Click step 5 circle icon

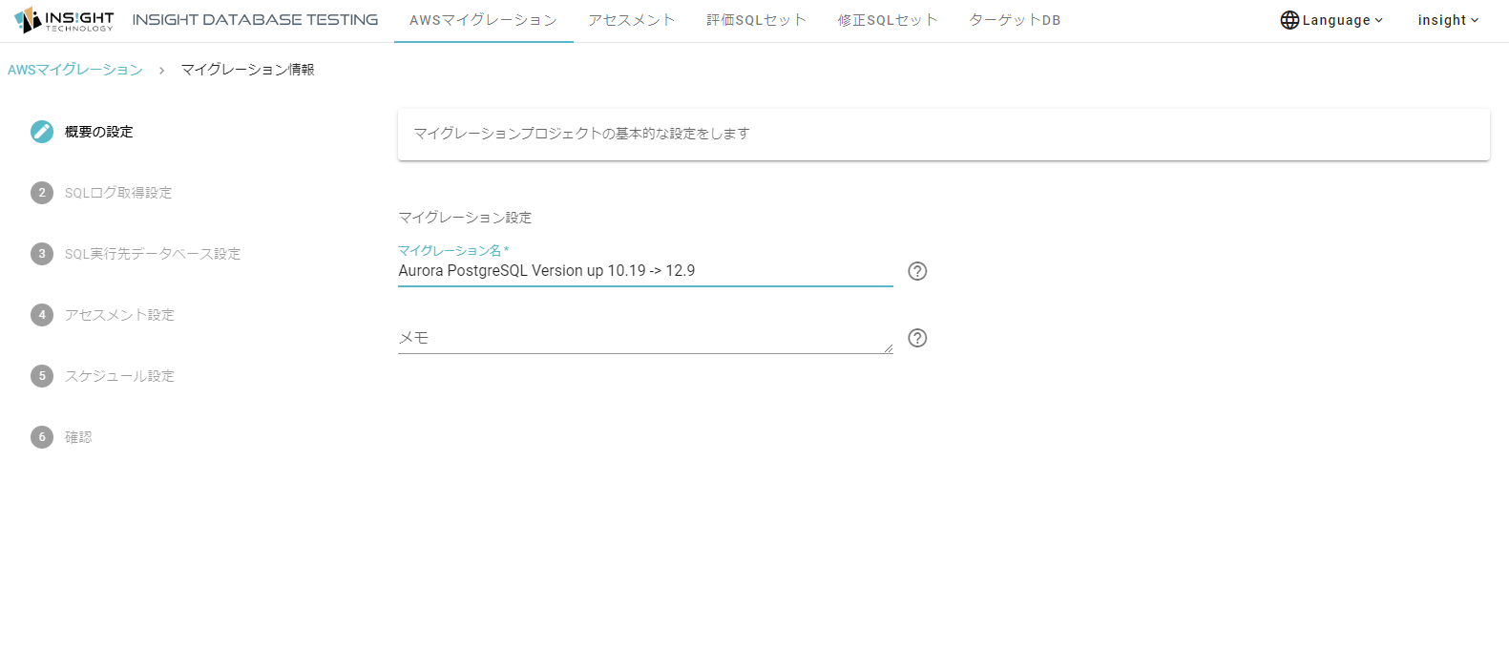[x=42, y=376]
